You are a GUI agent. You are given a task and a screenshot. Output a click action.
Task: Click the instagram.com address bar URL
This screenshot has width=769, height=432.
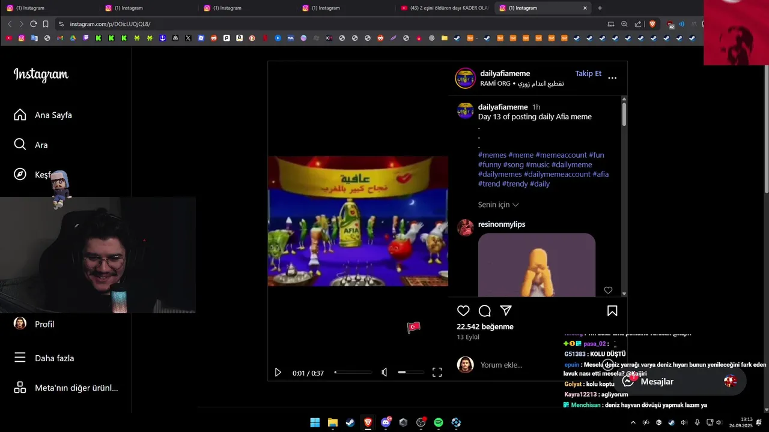coord(110,24)
